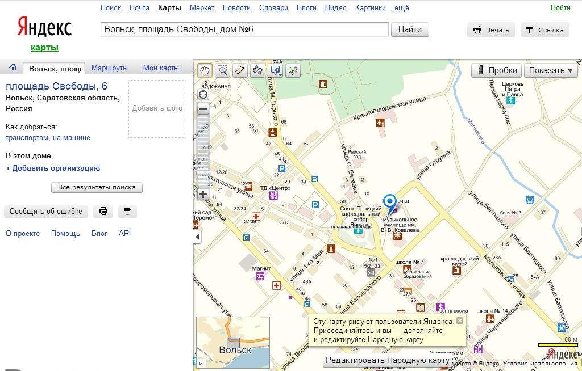Activate the zoom-to-area magnifier tool
582x371 pixels.
tap(222, 70)
